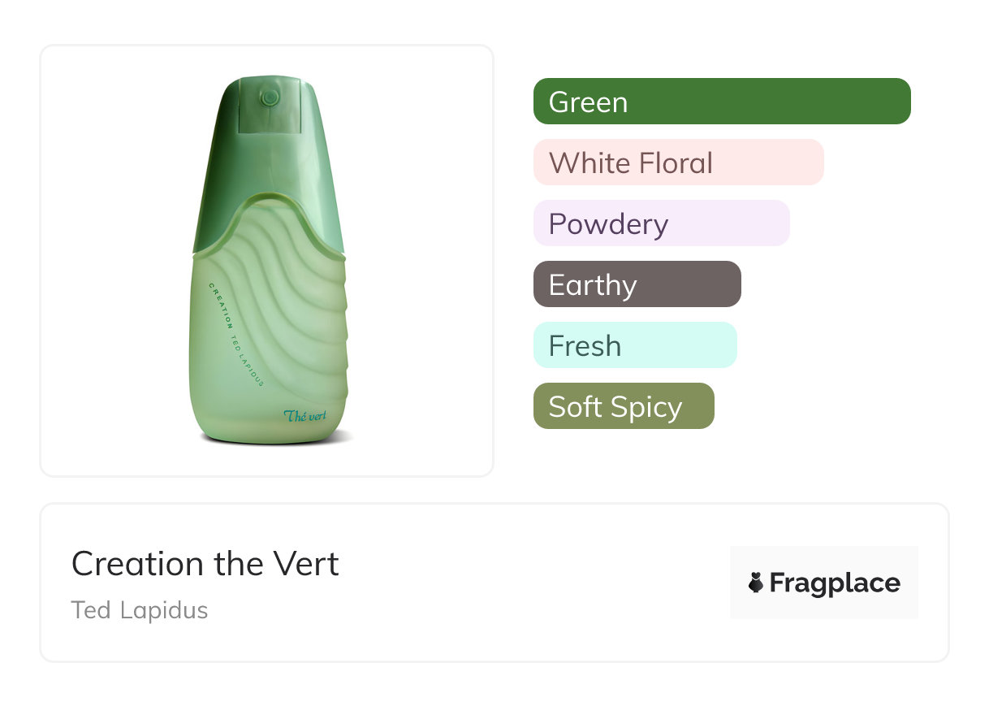989x702 pixels.
Task: Click the spray nozzle on the bottle cap
Action: tap(270, 98)
